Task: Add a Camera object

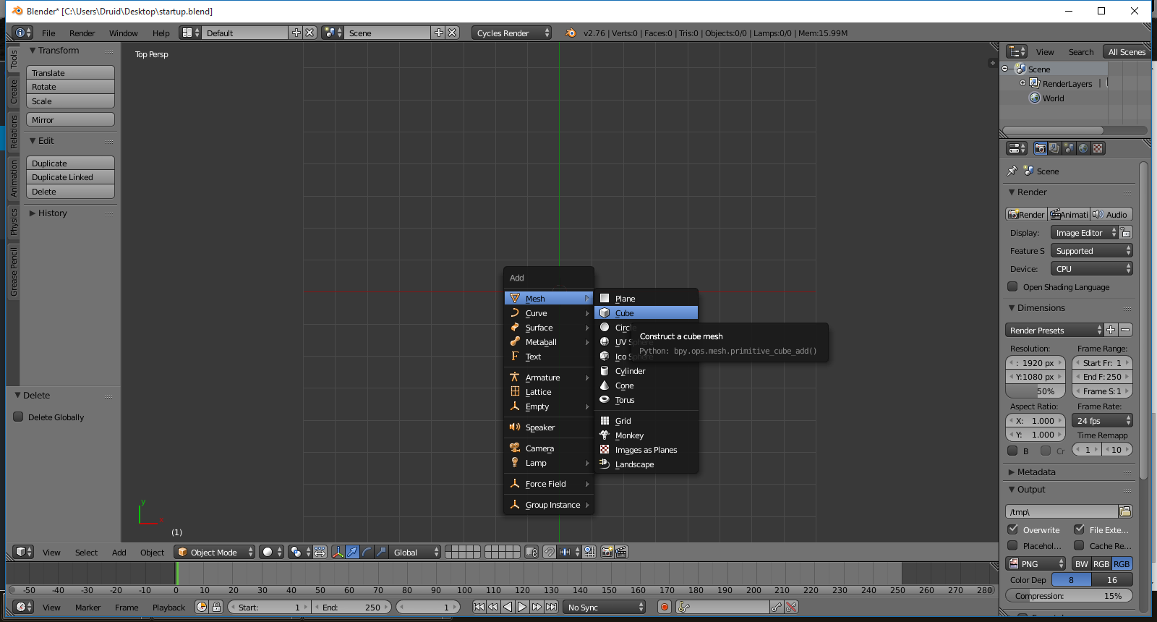Action: coord(549,448)
